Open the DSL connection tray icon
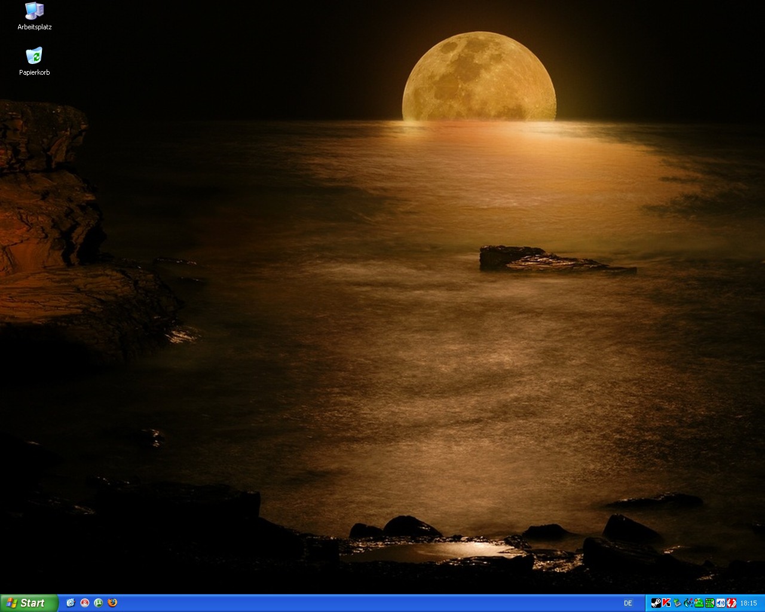Image resolution: width=765 pixels, height=612 pixels. click(x=709, y=604)
